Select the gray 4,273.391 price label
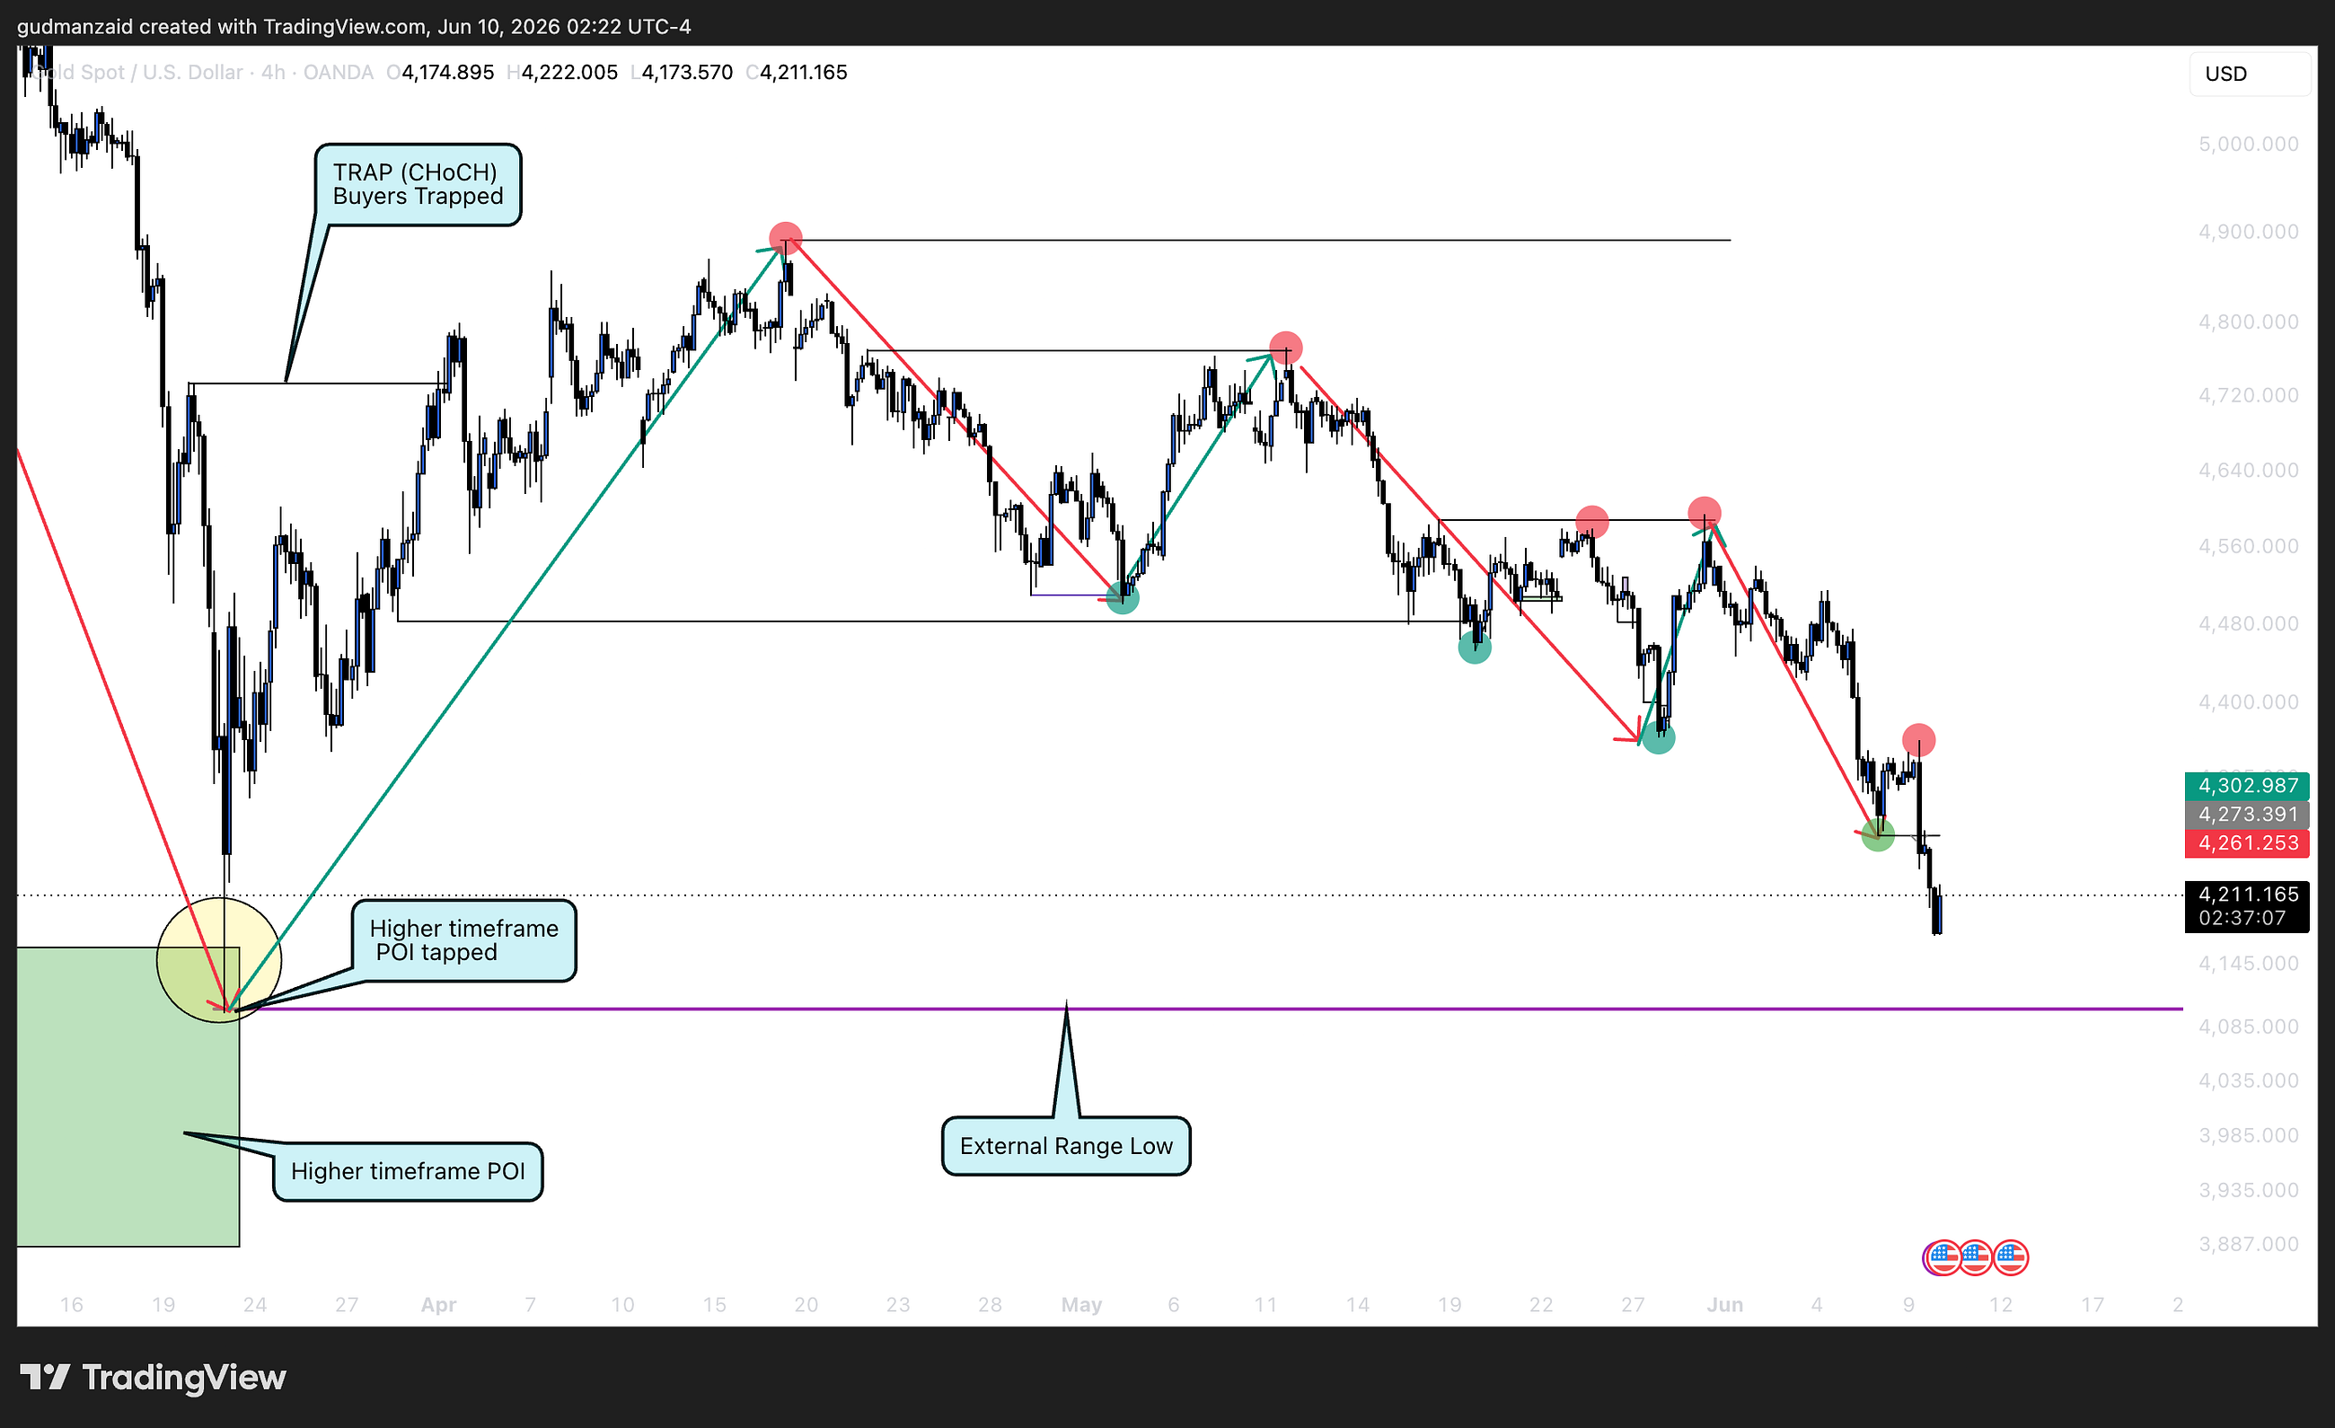2335x1428 pixels. 2247,814
